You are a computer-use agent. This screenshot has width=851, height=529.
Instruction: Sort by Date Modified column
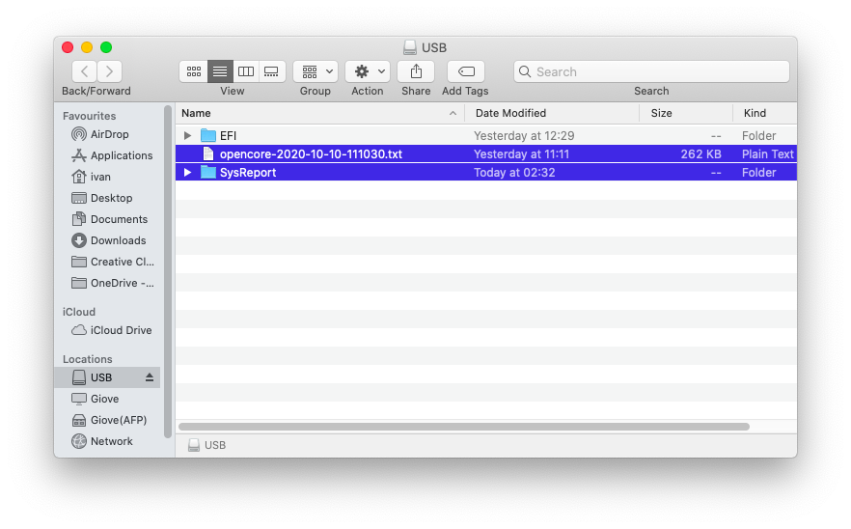pyautogui.click(x=552, y=113)
